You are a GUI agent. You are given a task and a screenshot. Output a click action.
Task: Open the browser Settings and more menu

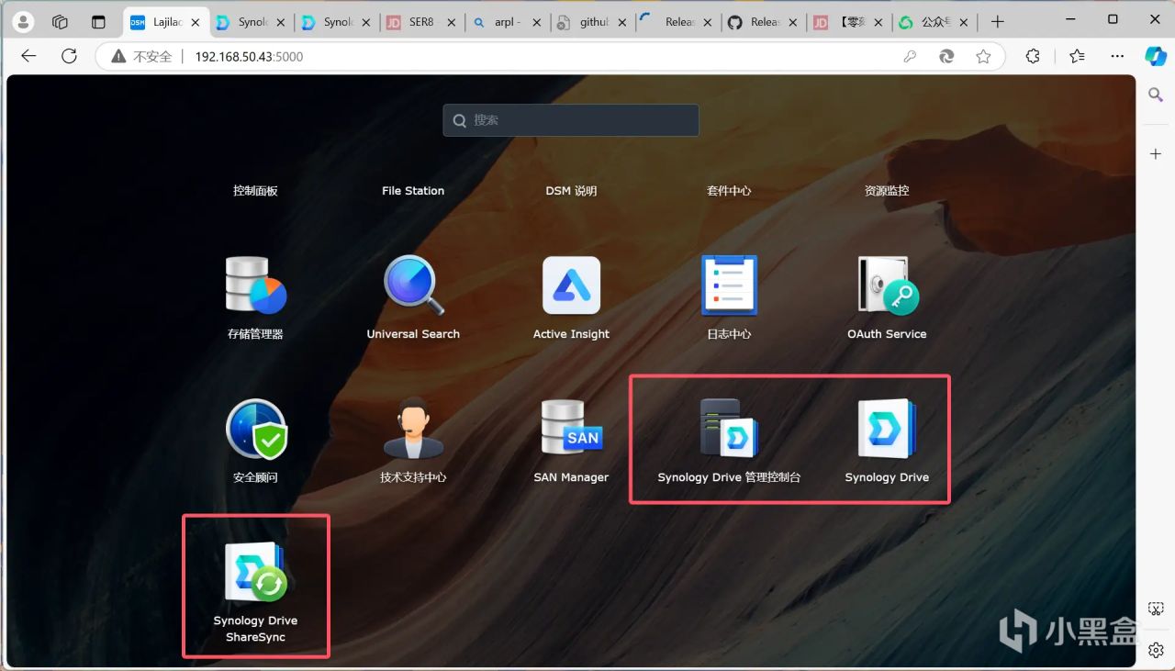[x=1117, y=56]
